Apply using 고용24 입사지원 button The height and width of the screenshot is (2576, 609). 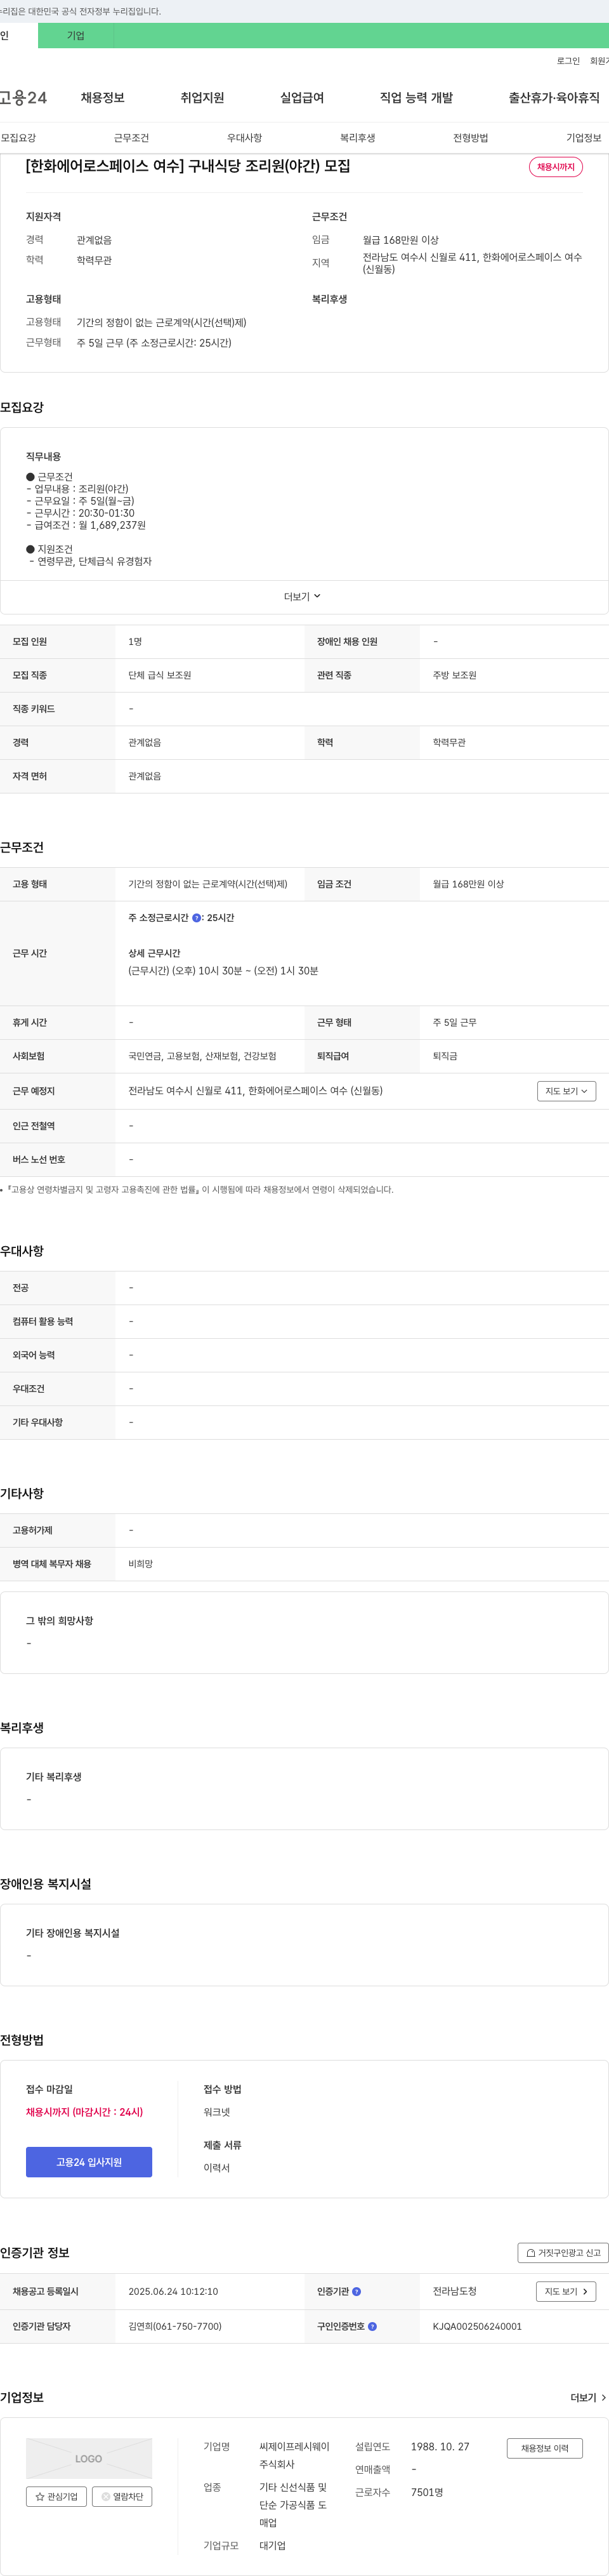(x=89, y=2162)
